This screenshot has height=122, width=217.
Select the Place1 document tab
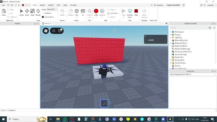point(47,23)
